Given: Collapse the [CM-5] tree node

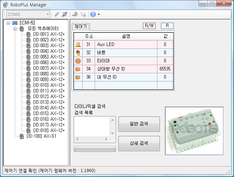Looking at the screenshot, I should (x=9, y=23).
